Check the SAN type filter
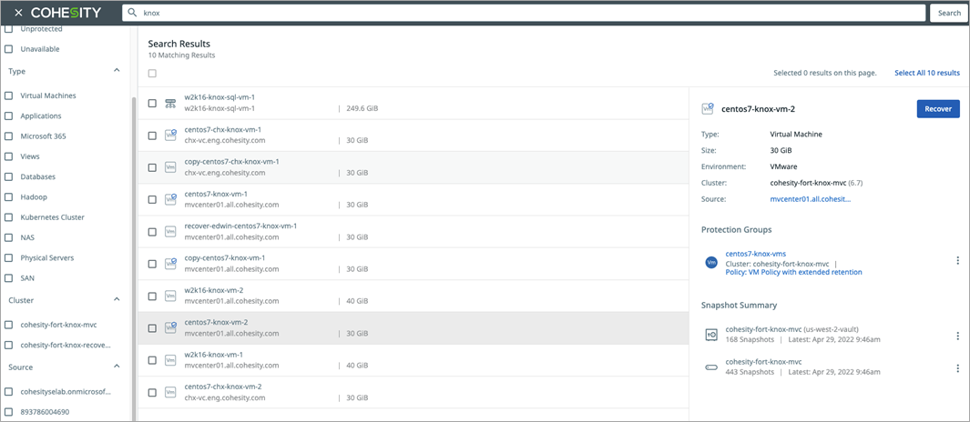 point(9,278)
